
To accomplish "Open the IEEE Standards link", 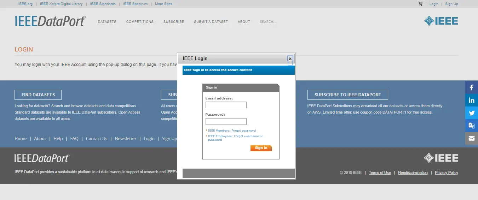I will click(x=103, y=4).
